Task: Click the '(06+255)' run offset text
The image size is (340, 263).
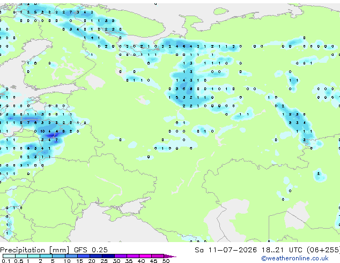Action: coord(323,250)
